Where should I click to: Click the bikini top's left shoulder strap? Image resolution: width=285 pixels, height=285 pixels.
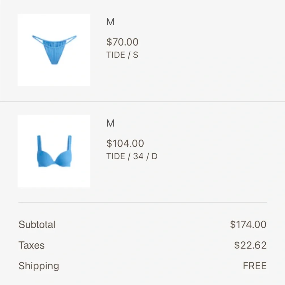pos(39,142)
